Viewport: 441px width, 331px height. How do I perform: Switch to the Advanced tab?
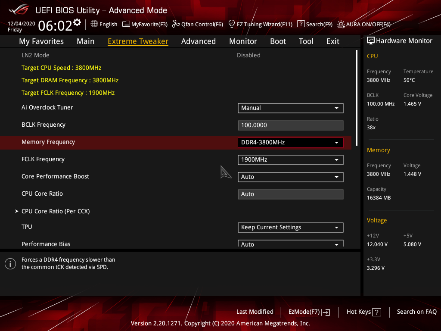point(199,41)
